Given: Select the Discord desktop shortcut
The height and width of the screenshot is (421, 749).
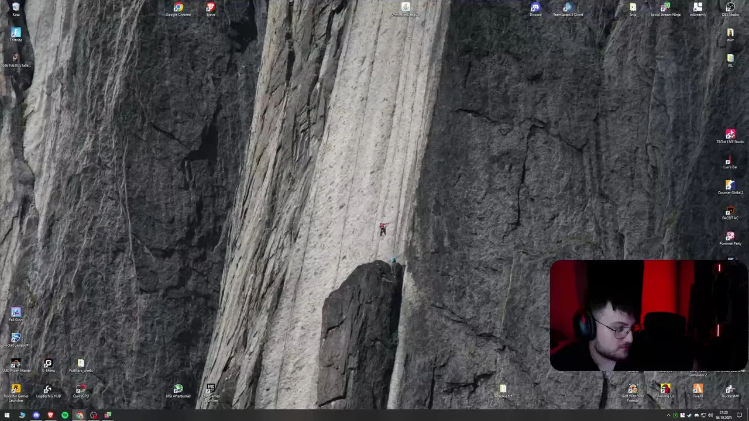Looking at the screenshot, I should click(x=535, y=9).
